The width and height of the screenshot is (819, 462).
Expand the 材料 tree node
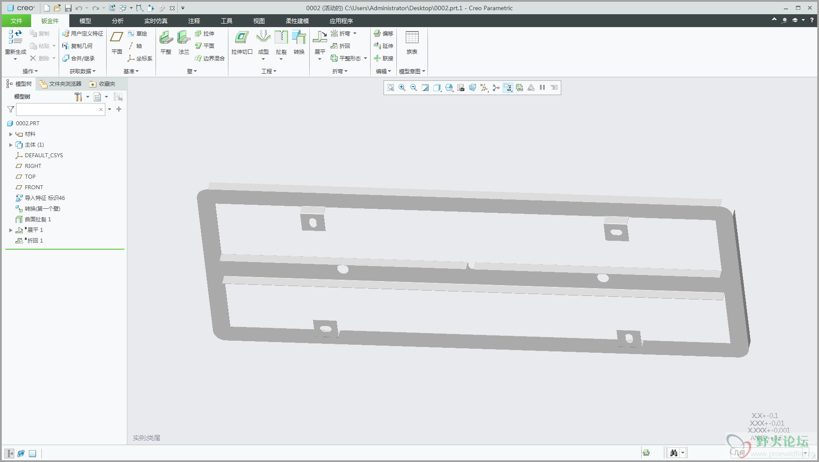click(x=11, y=134)
